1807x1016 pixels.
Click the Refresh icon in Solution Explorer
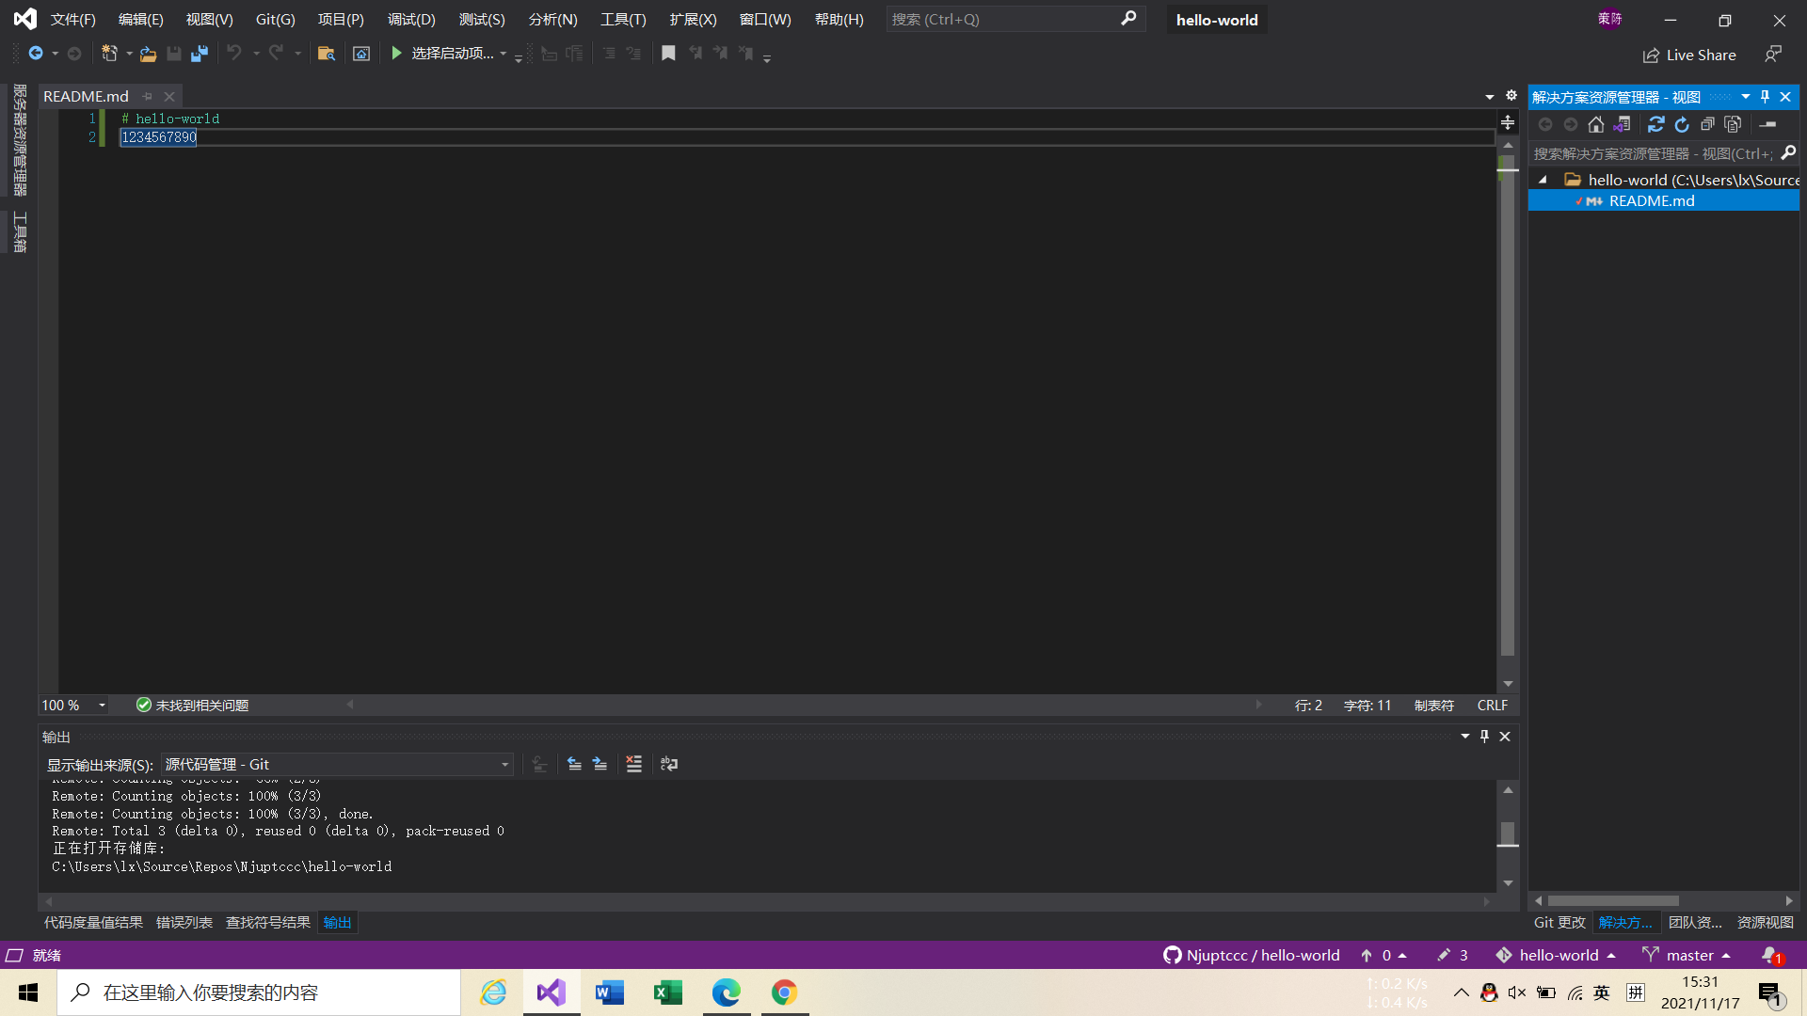click(x=1682, y=124)
